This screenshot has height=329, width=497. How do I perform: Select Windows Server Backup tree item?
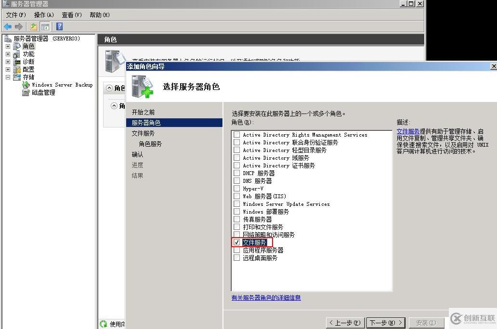coord(62,85)
